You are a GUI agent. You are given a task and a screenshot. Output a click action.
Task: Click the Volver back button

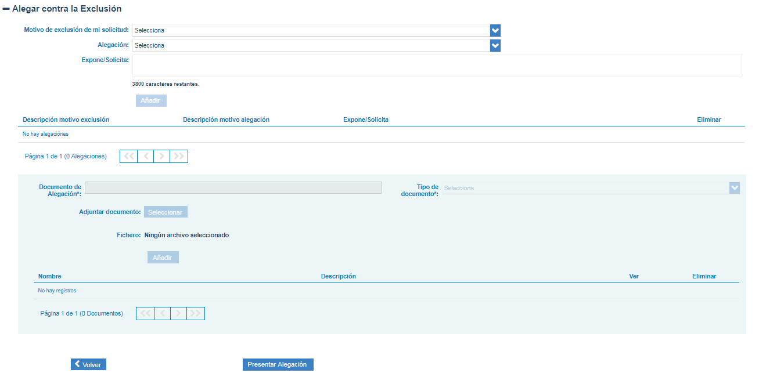[x=88, y=365]
